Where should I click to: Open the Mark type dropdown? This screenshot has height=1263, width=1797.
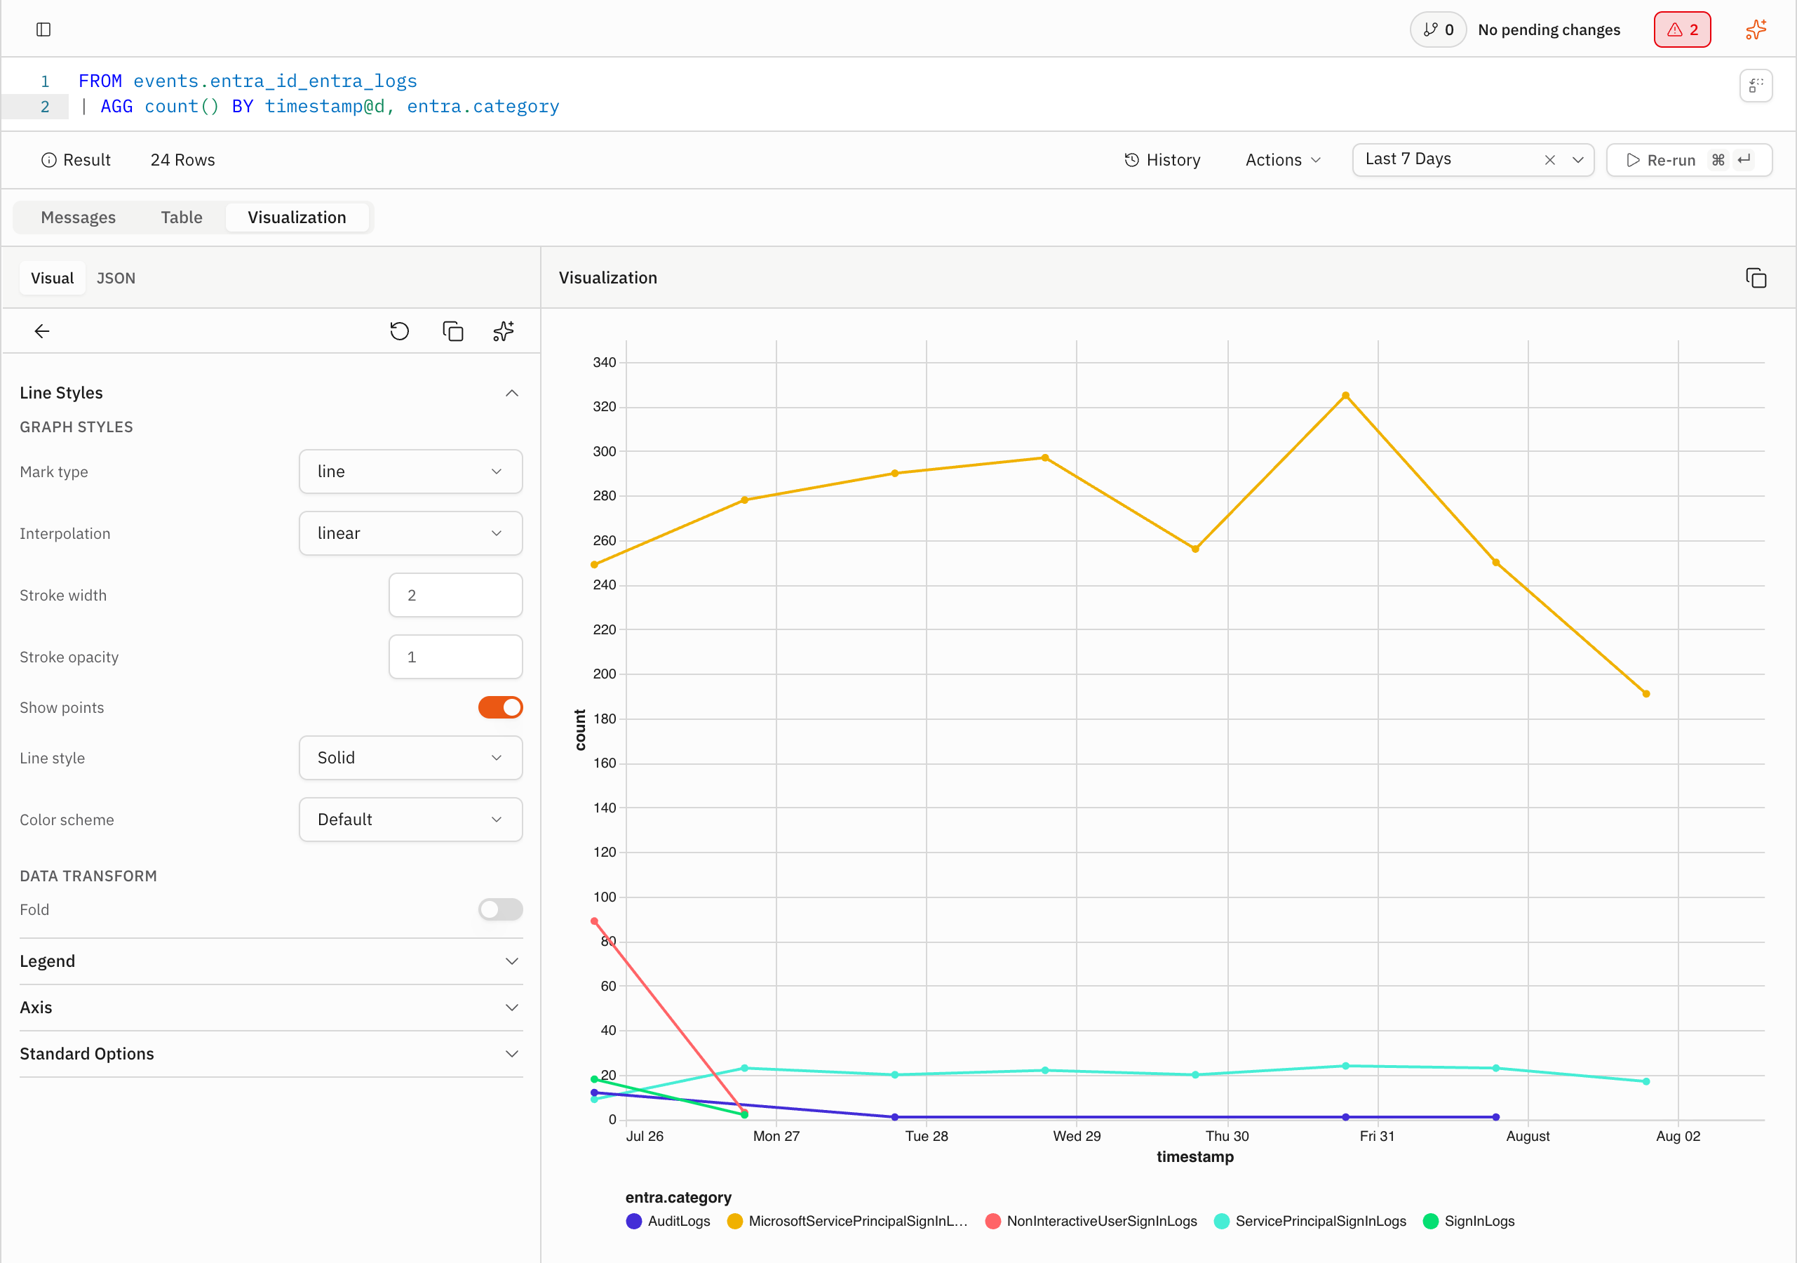(x=410, y=472)
